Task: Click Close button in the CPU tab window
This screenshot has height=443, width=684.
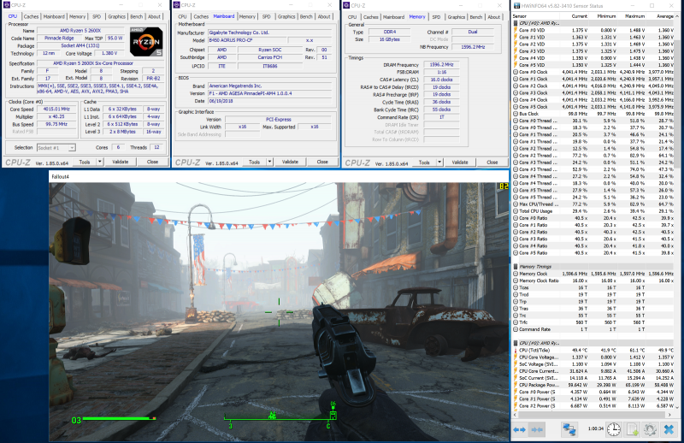Action: (153, 162)
